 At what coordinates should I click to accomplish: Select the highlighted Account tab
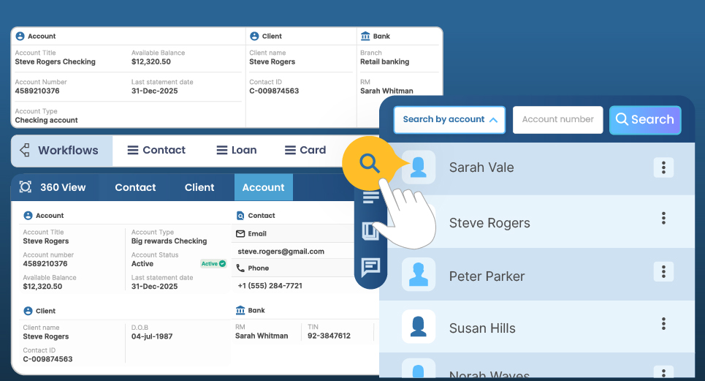pos(264,187)
